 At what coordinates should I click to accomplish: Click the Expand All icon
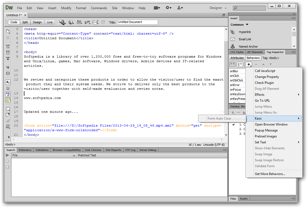(8, 58)
